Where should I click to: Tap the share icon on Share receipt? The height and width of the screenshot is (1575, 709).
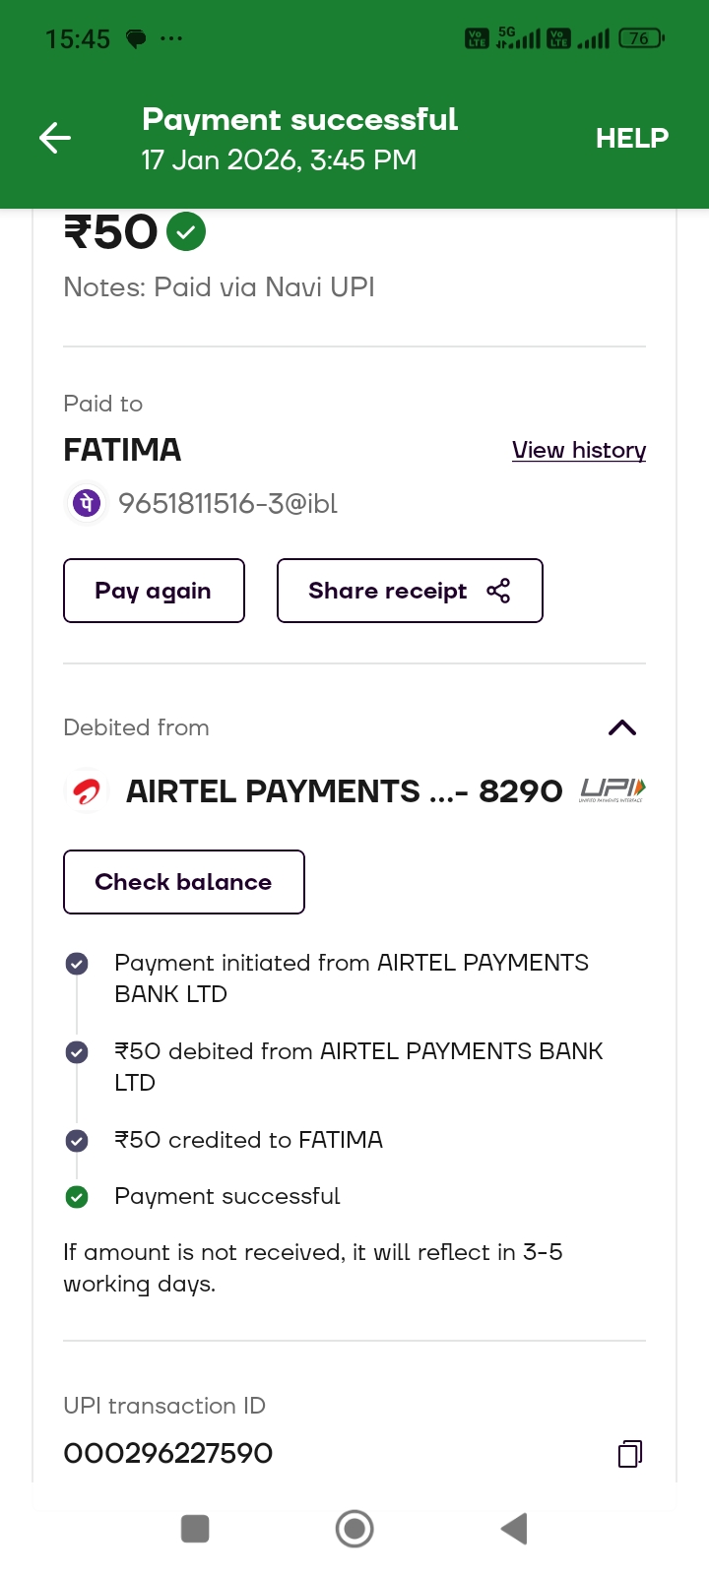(498, 591)
